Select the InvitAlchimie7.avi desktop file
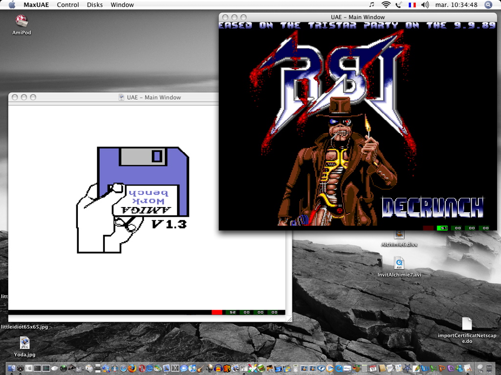The width and height of the screenshot is (501, 375). tap(399, 263)
